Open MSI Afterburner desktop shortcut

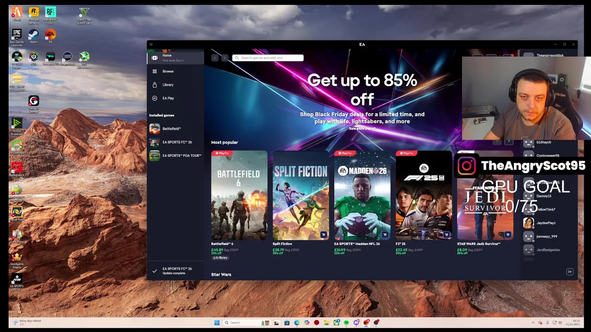(84, 60)
